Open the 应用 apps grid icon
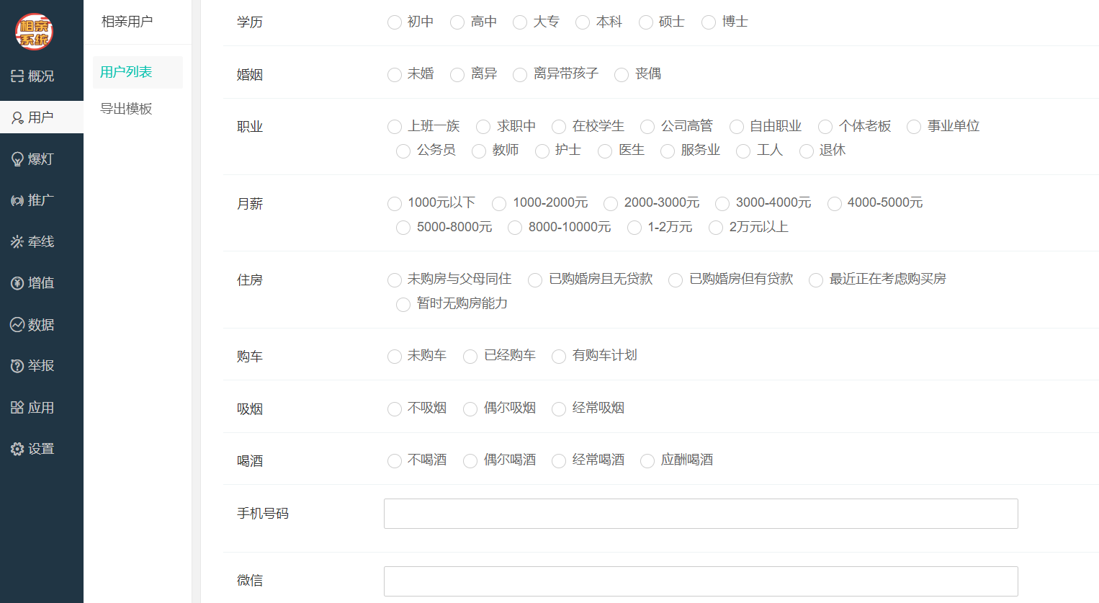The height and width of the screenshot is (603, 1099). (17, 408)
